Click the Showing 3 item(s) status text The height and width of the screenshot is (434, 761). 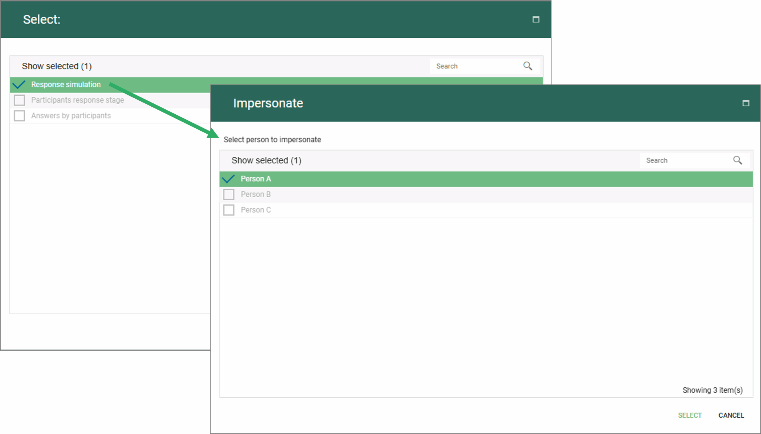713,390
